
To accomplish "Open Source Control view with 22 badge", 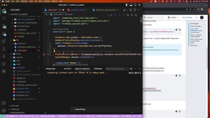I will pyautogui.click(x=4, y=26).
